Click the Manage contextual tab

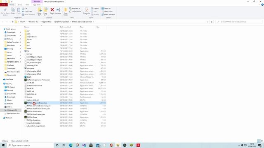(x=37, y=2)
